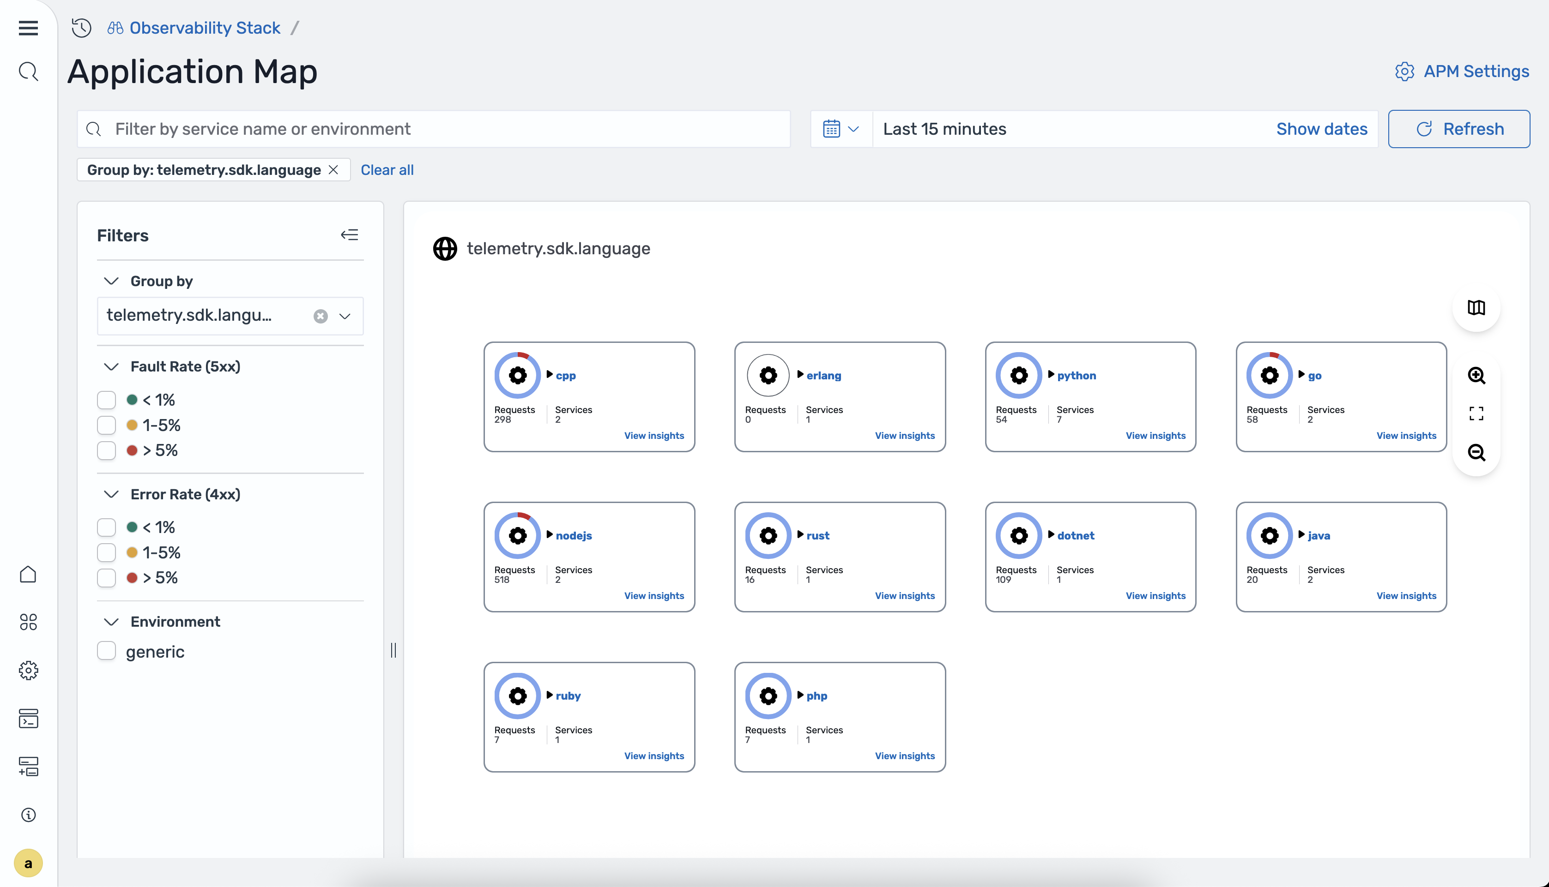
Task: Click the map zoom-out magnifier icon
Action: tap(1476, 452)
